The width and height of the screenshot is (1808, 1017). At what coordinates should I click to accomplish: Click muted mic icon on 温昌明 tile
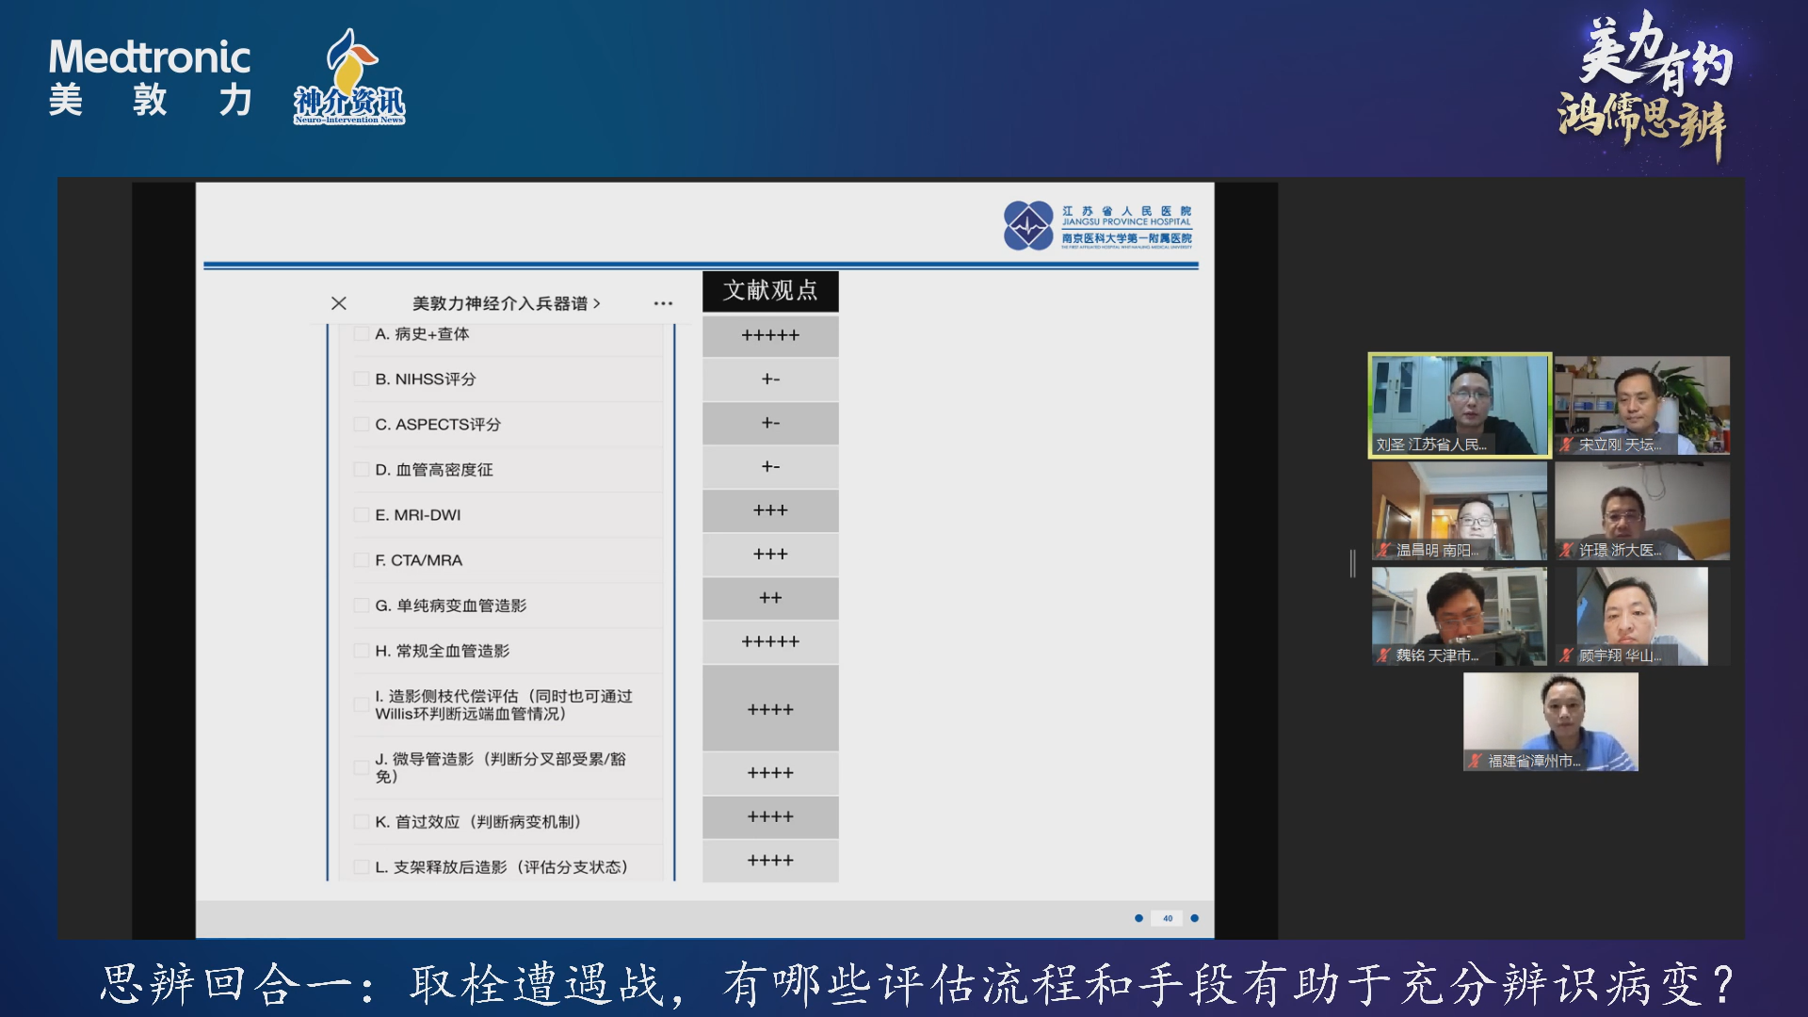coord(1384,550)
